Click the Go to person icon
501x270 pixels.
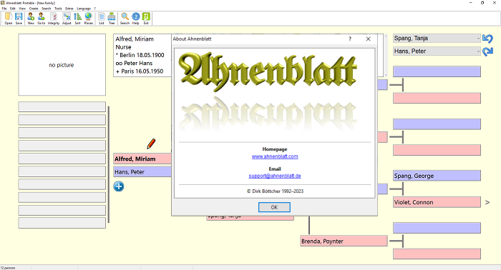[x=42, y=18]
